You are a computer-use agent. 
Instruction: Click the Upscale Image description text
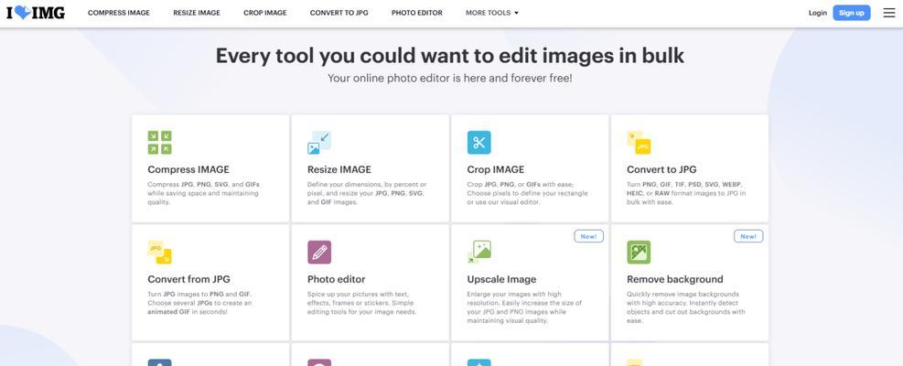pyautogui.click(x=524, y=307)
